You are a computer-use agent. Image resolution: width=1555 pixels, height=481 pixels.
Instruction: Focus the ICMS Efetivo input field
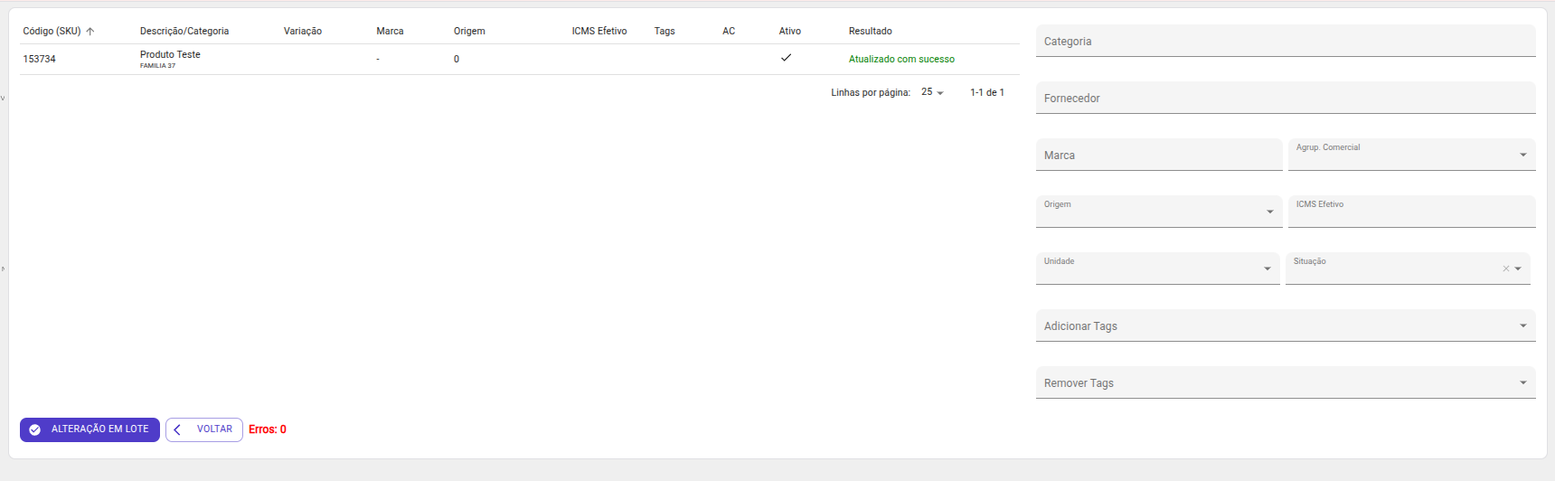tap(1412, 212)
